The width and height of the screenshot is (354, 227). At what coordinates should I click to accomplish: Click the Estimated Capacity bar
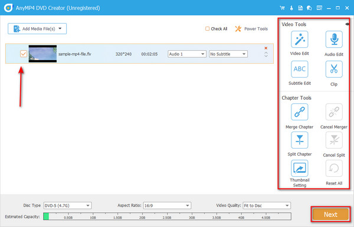[167, 216]
